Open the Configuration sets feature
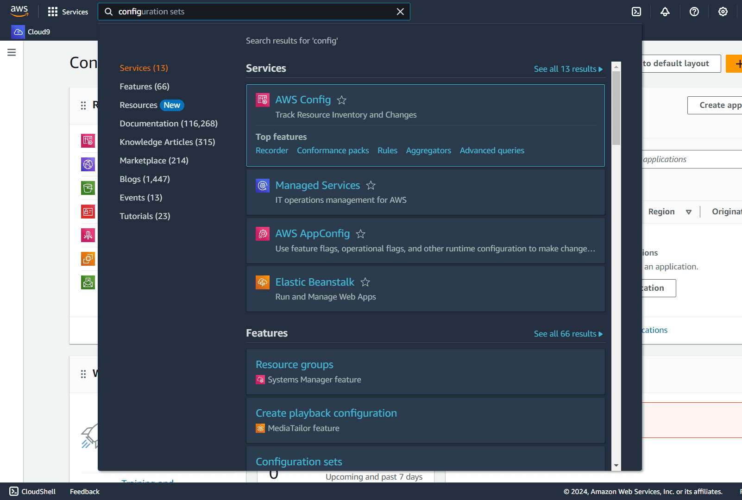Viewport: 742px width, 500px height. (299, 462)
